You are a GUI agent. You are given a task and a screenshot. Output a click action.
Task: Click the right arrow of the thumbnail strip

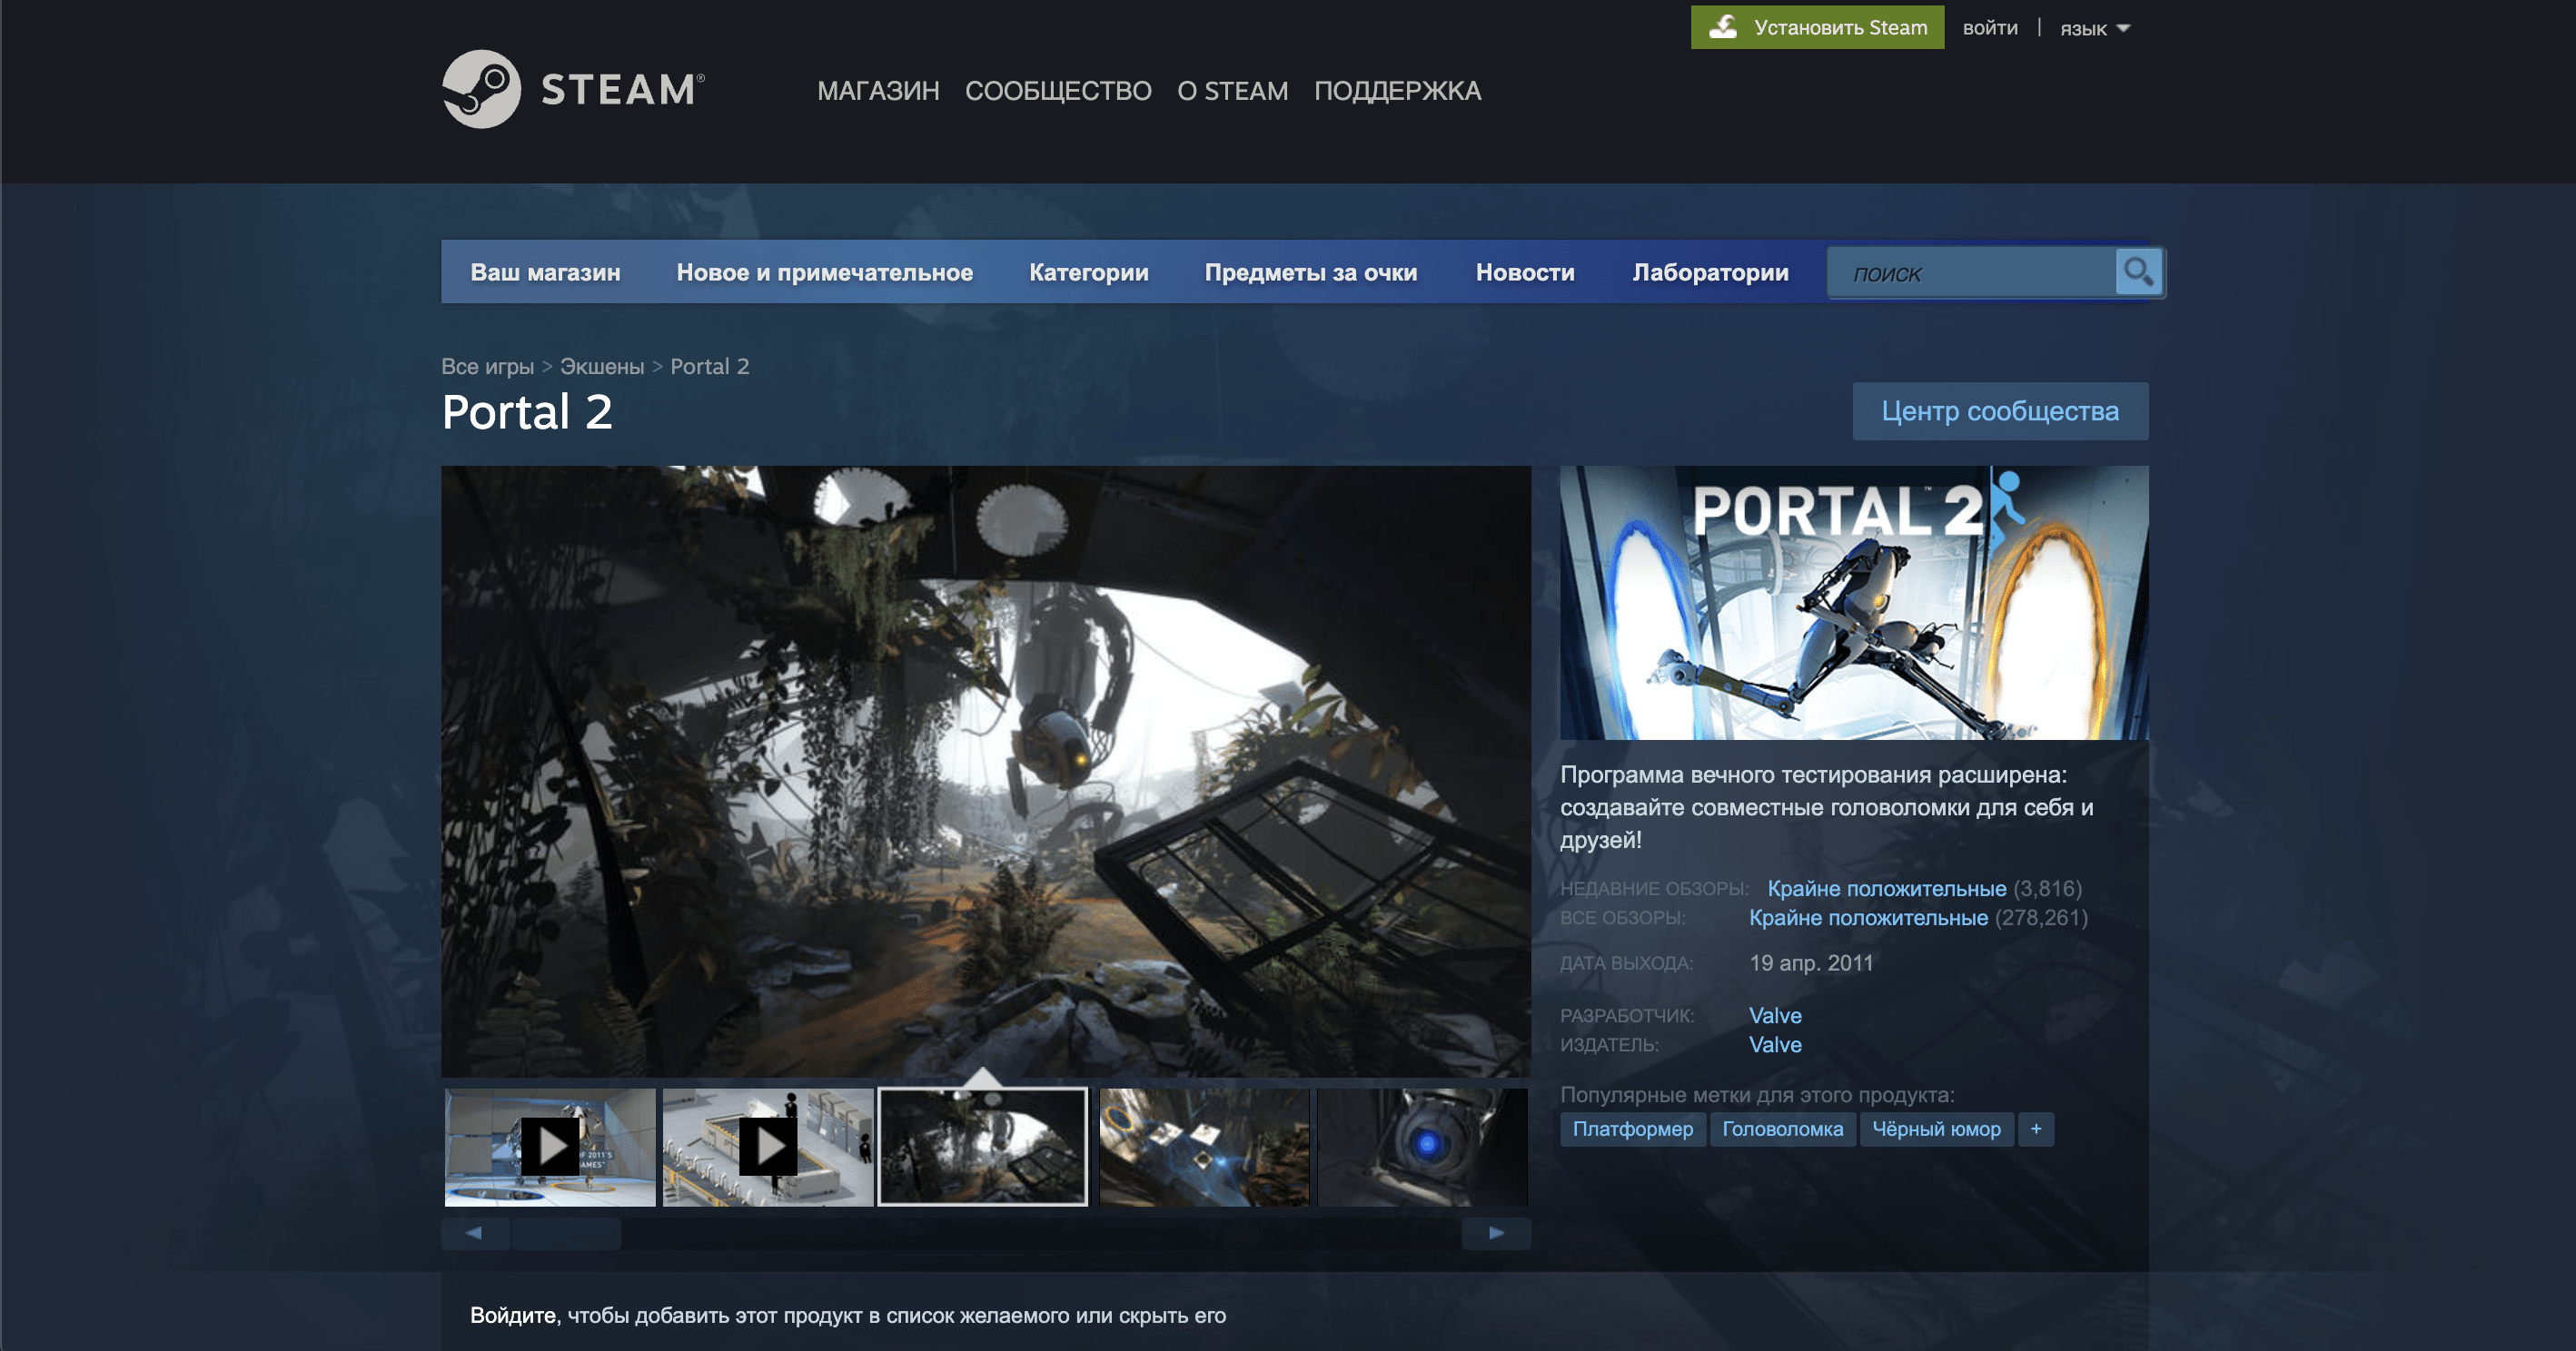coord(1496,1233)
